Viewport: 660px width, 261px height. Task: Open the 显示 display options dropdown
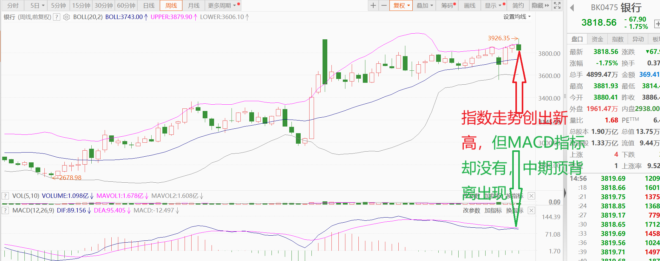(x=493, y=5)
